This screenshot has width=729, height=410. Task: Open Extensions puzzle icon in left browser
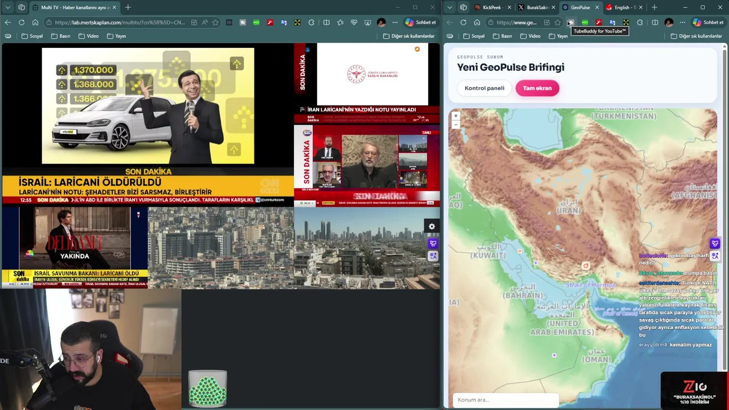click(311, 22)
